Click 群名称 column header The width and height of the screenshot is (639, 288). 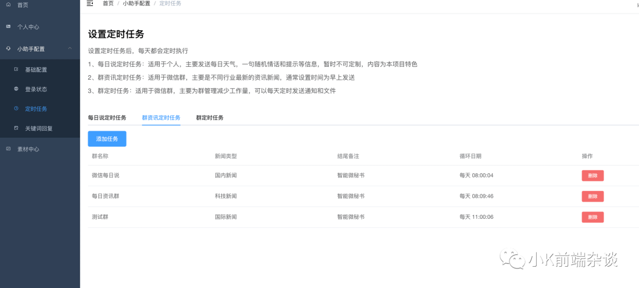point(100,156)
